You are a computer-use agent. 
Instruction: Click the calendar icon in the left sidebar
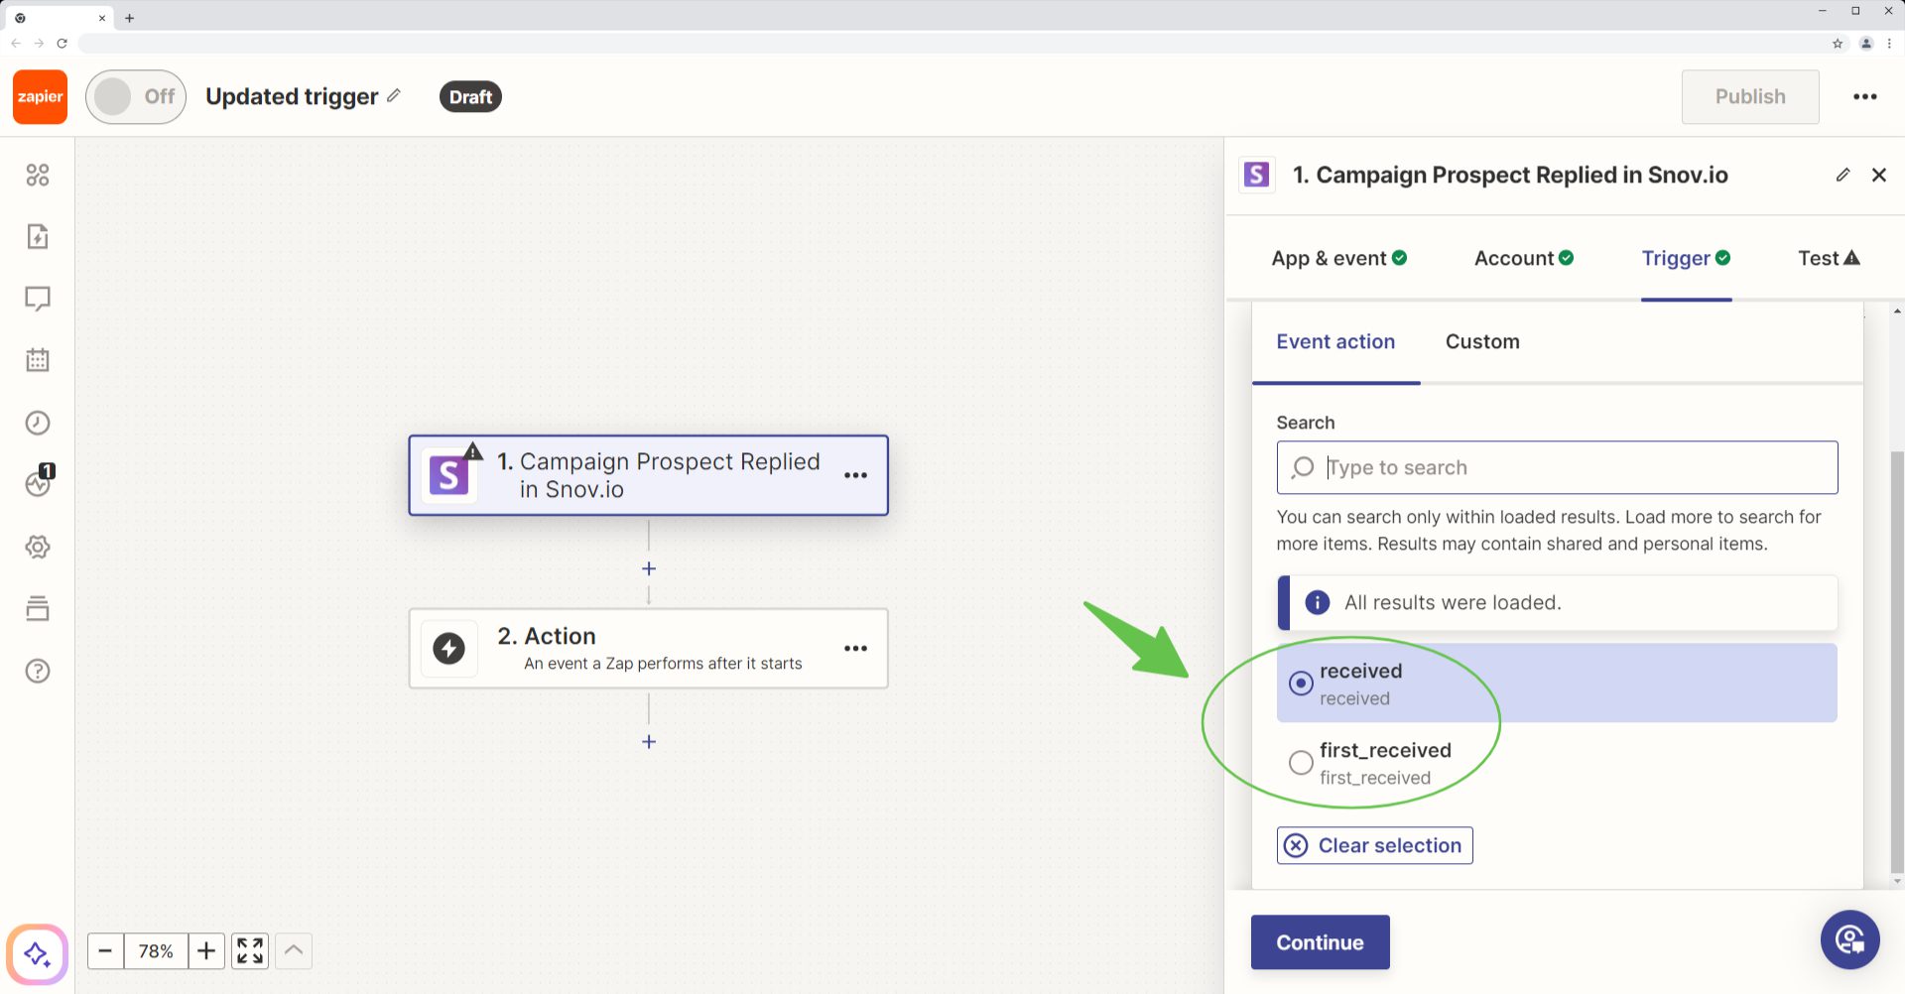pos(38,359)
